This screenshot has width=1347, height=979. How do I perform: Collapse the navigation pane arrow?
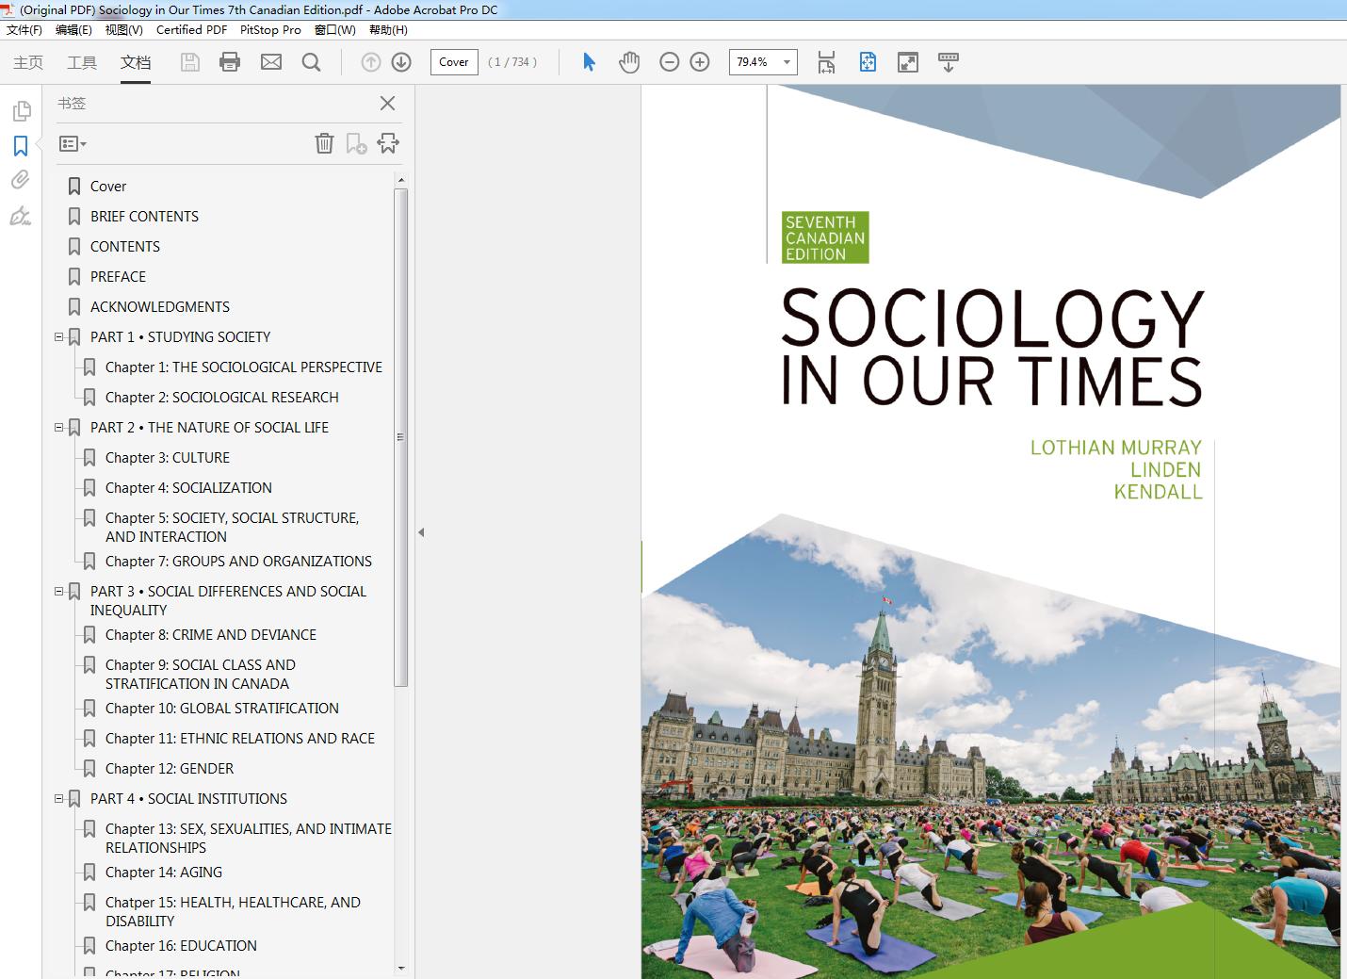[x=421, y=532]
